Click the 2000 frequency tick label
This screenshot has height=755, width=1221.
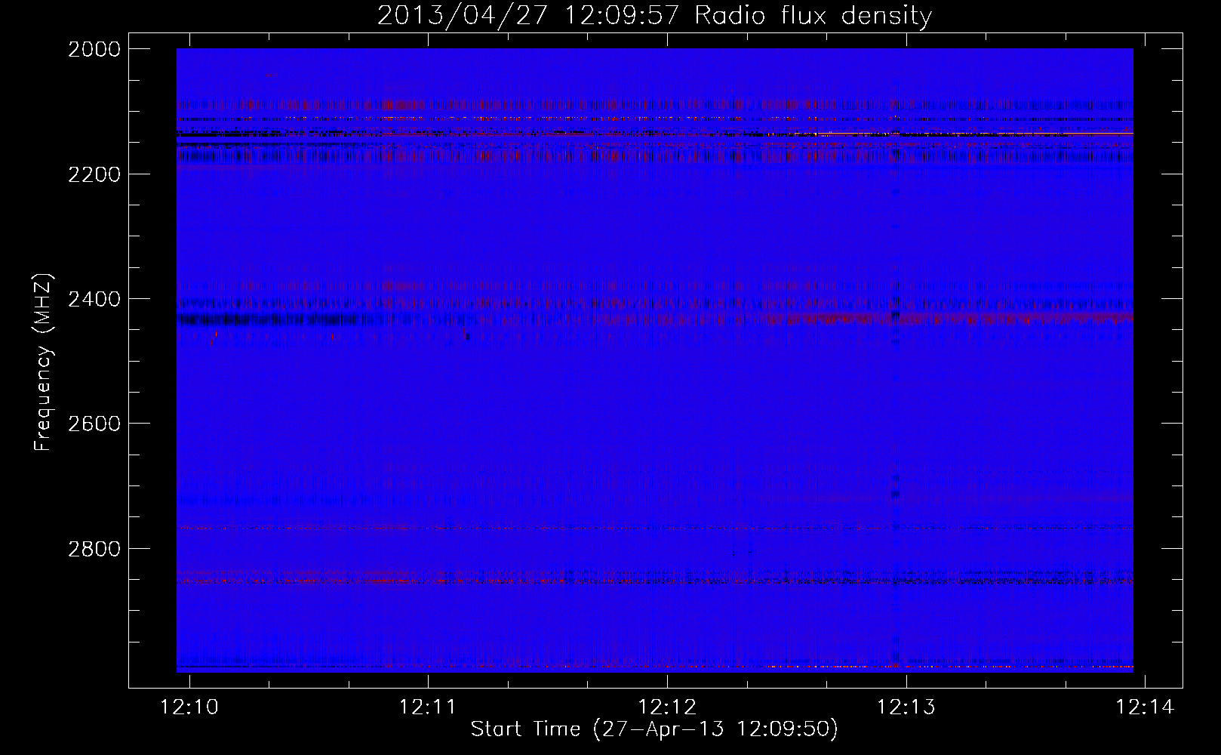(94, 49)
